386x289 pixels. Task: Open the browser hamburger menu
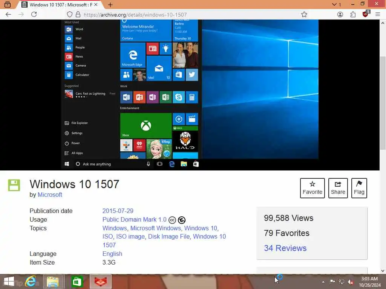(378, 15)
